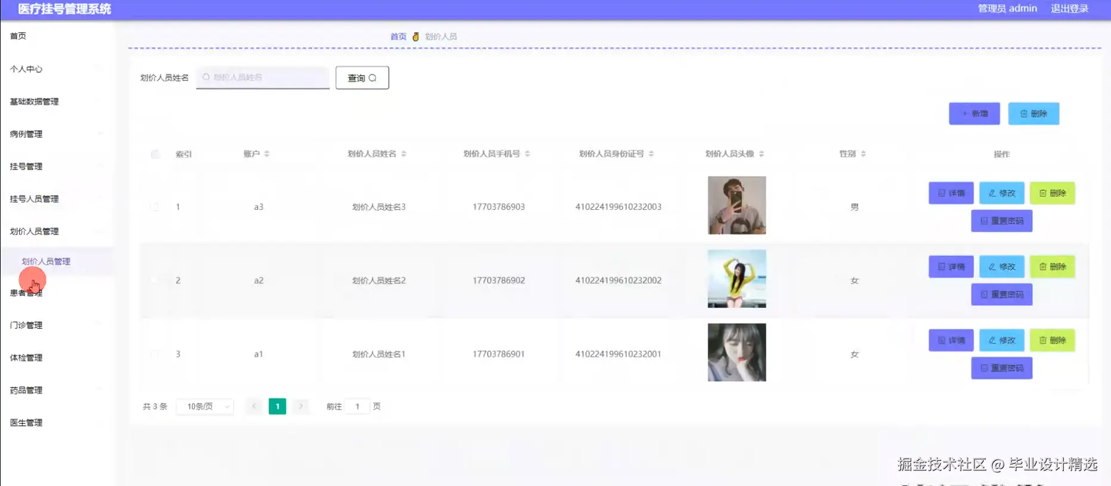Open avatar photo of 划价人员姓名2
The width and height of the screenshot is (1111, 486).
(736, 278)
